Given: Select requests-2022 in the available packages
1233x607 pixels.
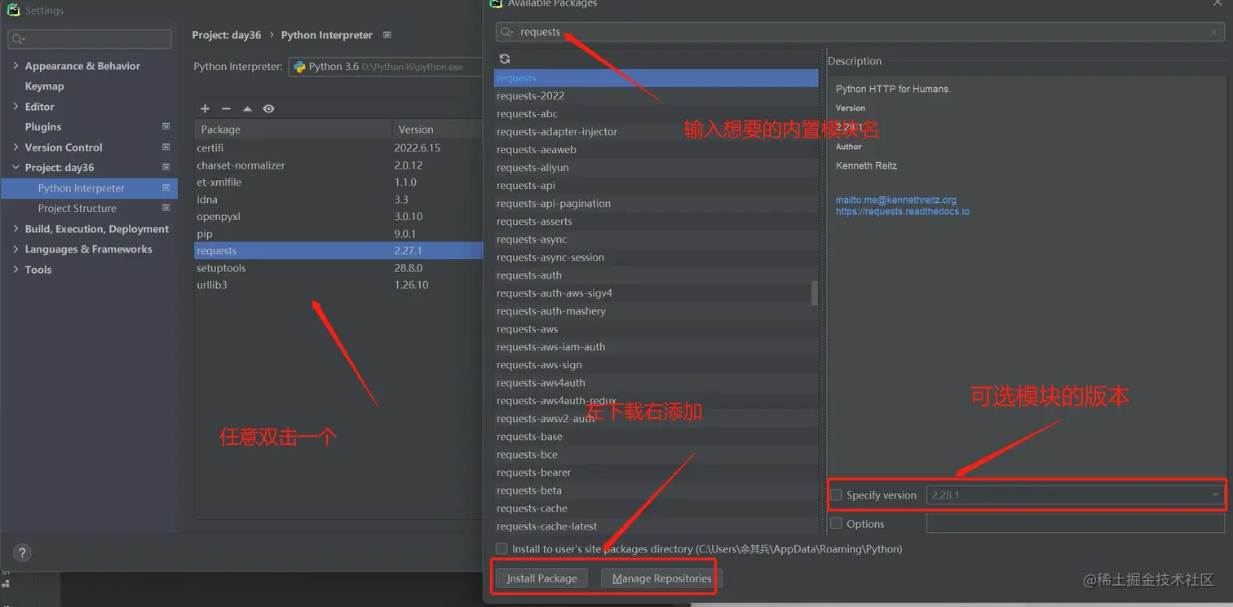Looking at the screenshot, I should 656,96.
